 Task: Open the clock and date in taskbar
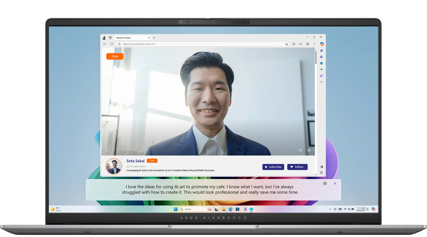(x=361, y=209)
